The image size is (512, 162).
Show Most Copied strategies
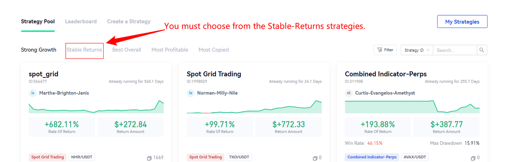[214, 50]
